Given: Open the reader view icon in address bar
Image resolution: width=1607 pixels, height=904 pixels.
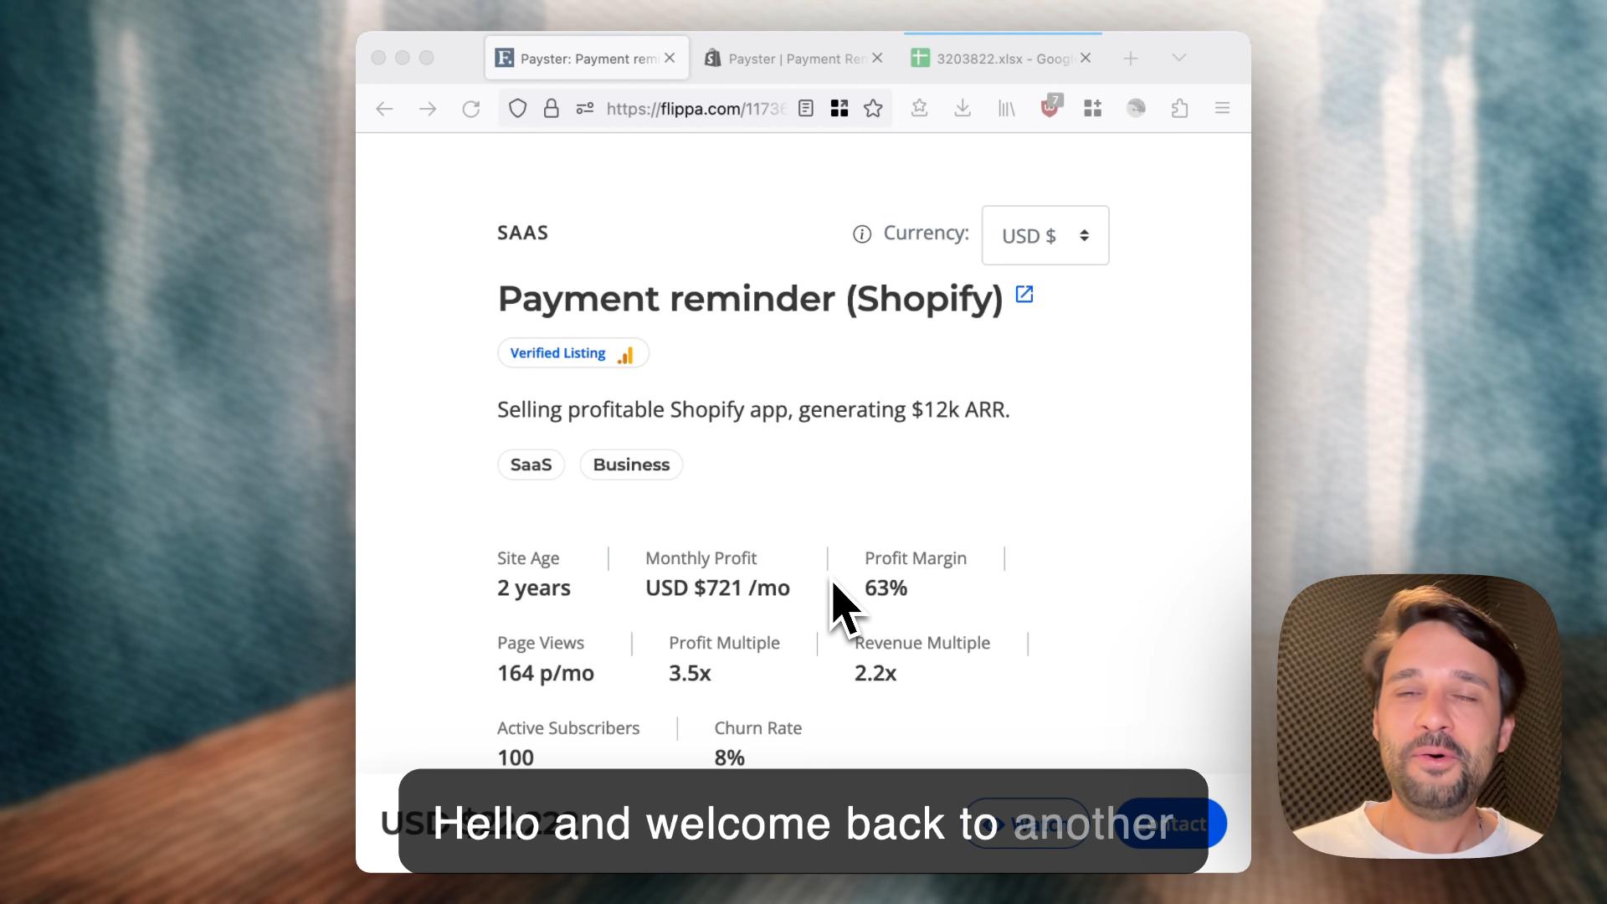Looking at the screenshot, I should [806, 109].
